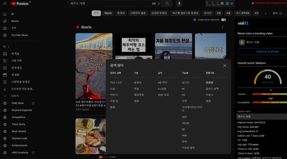
Task: Filter by 4K feature
Action: point(183,89)
